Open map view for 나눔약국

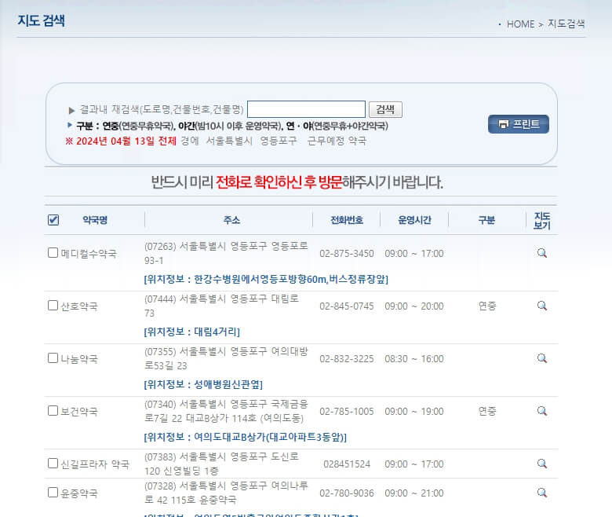(541, 359)
